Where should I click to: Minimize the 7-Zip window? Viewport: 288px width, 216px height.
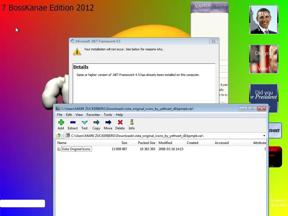[x=243, y=109]
